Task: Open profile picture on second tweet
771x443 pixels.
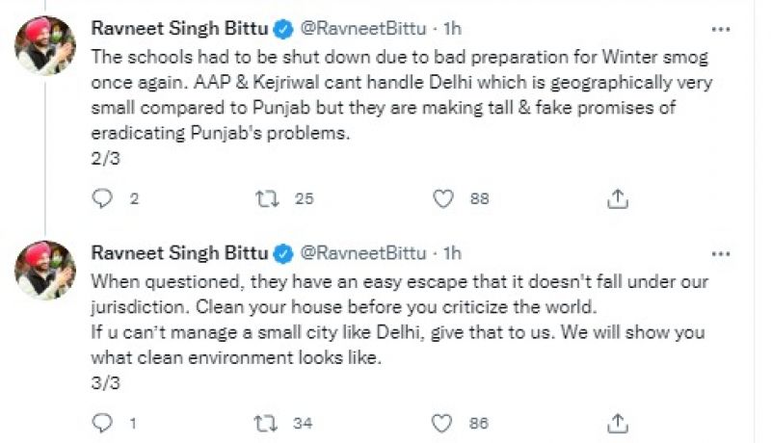Action: click(45, 270)
